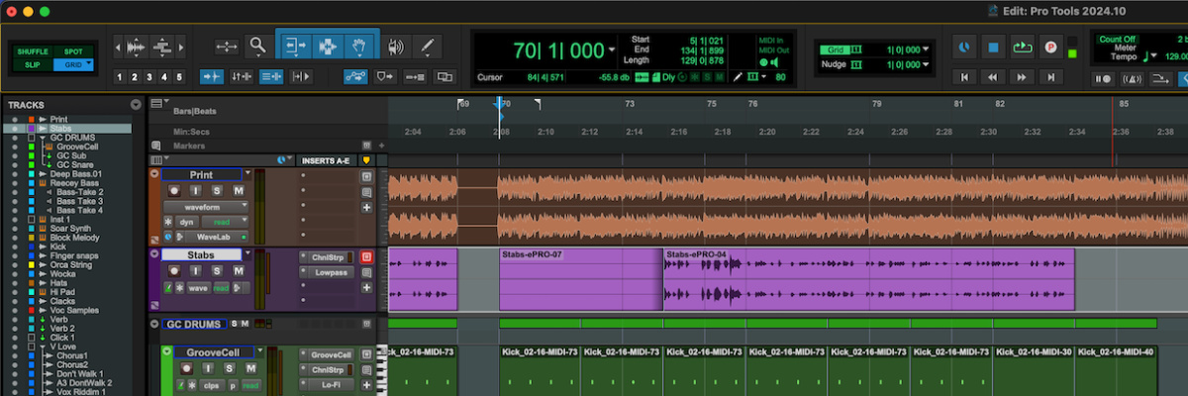1188x396 pixels.
Task: Select the Zoomer magnifying glass tool
Action: coord(257,46)
